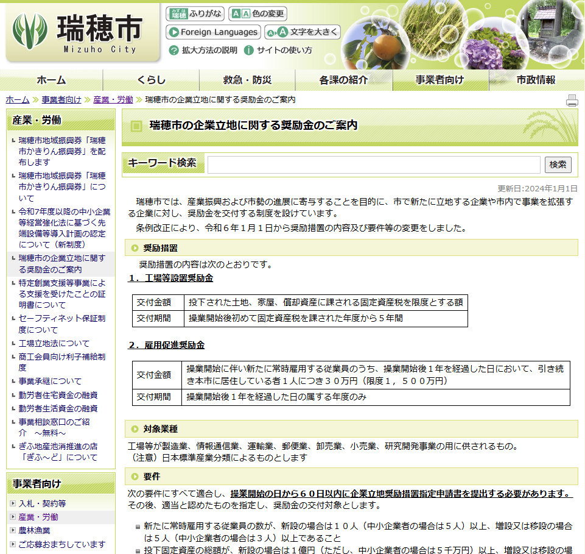Focus the キーワード検索 input field
The height and width of the screenshot is (554, 585).
tap(374, 165)
